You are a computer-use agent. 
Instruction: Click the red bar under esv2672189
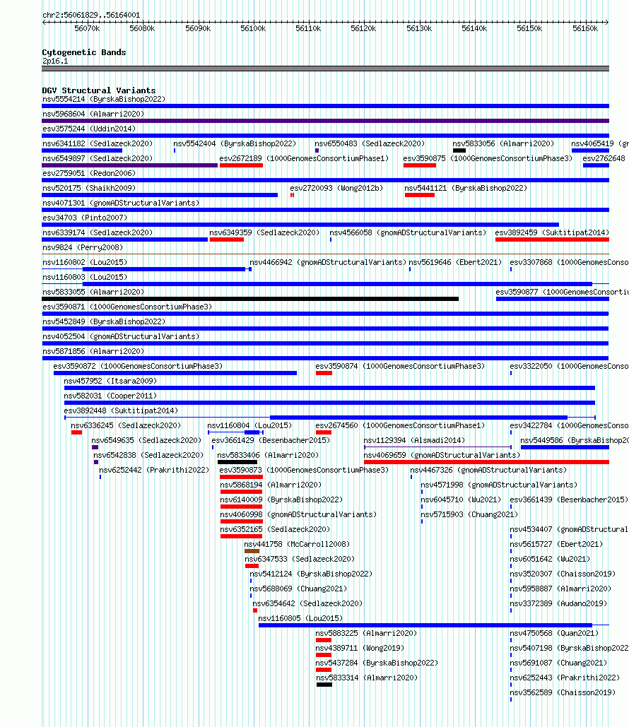(x=241, y=165)
